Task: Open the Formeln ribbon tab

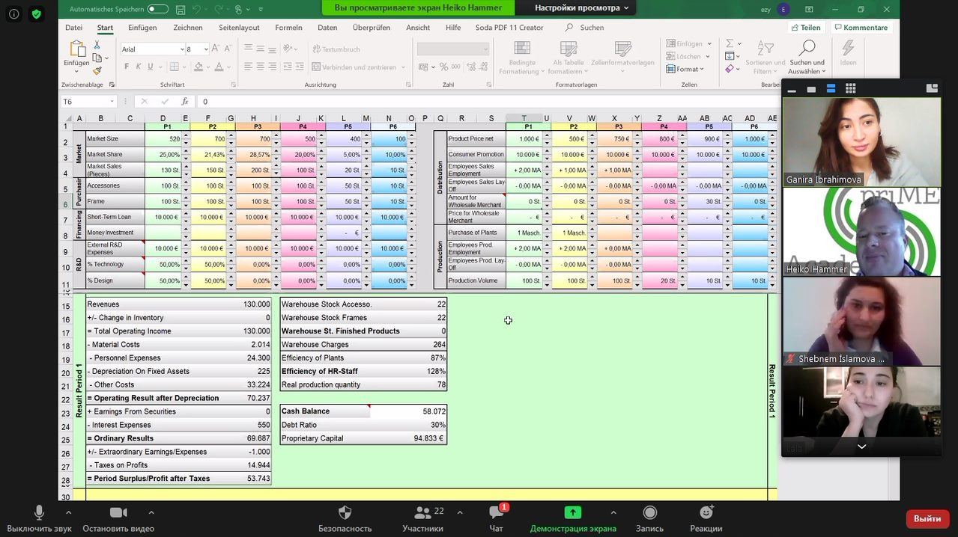Action: pyautogui.click(x=288, y=28)
